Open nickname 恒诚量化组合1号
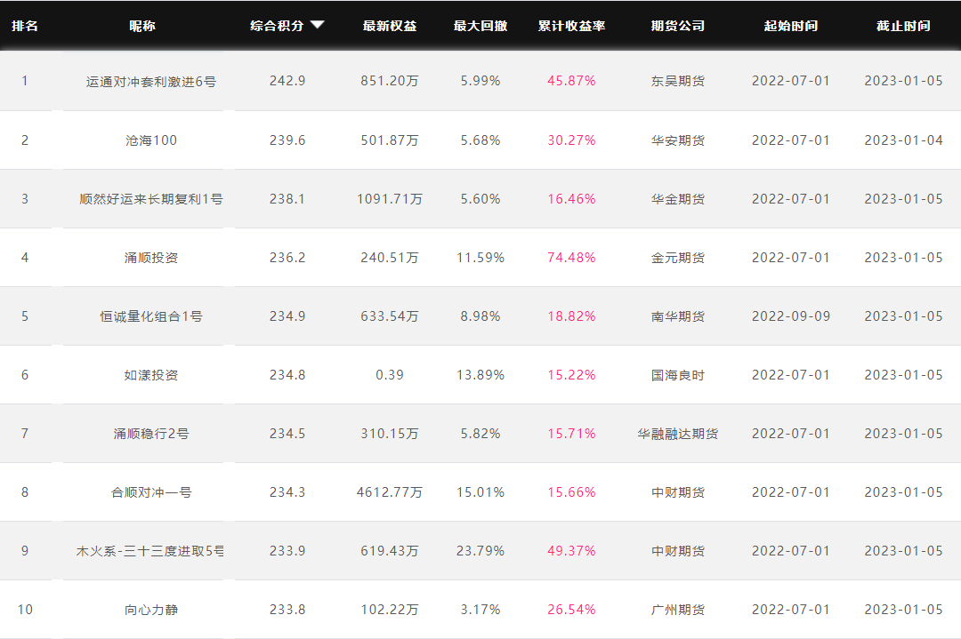961x639 pixels. coord(150,316)
